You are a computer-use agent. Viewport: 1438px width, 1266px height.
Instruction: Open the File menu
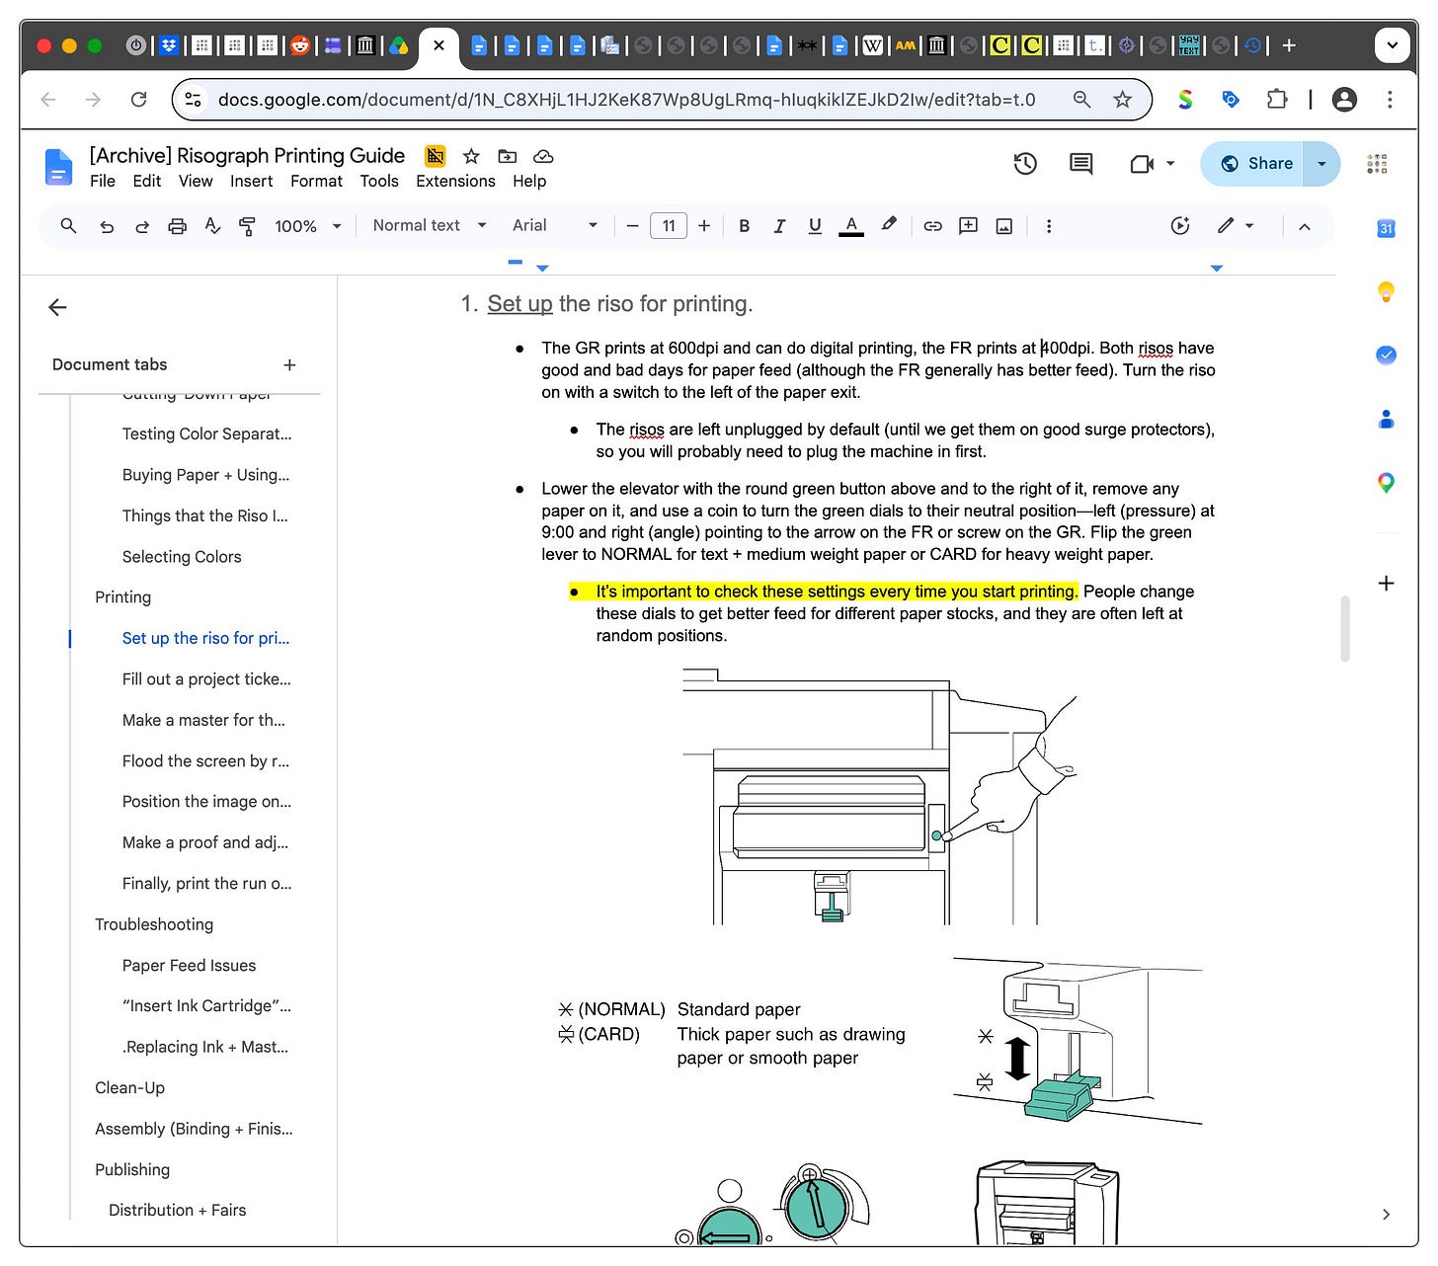(x=103, y=182)
